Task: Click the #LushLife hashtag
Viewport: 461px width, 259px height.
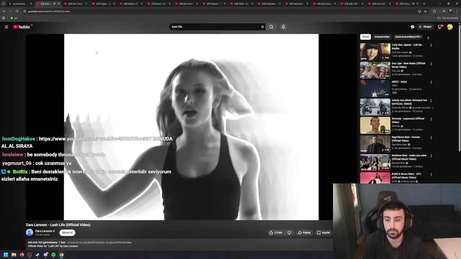Action: click(73, 242)
